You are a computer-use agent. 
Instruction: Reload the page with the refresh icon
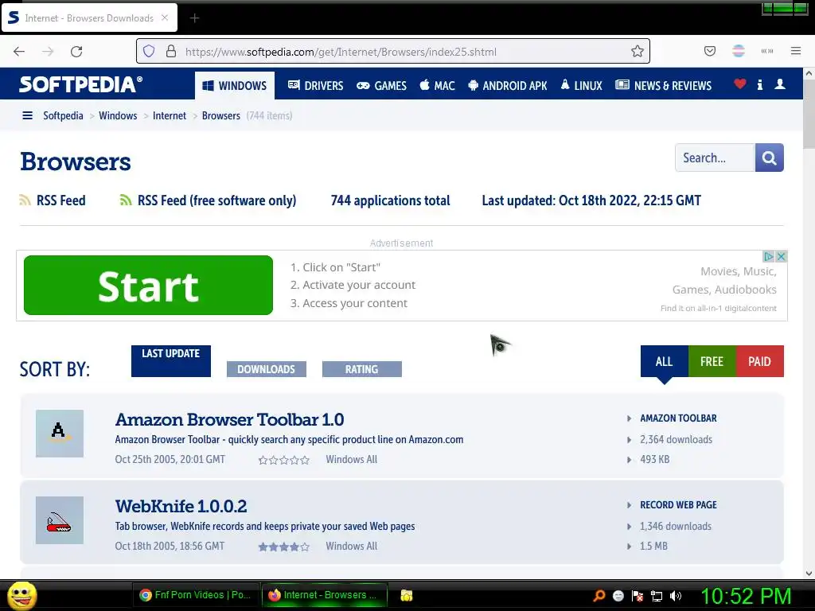(x=76, y=52)
